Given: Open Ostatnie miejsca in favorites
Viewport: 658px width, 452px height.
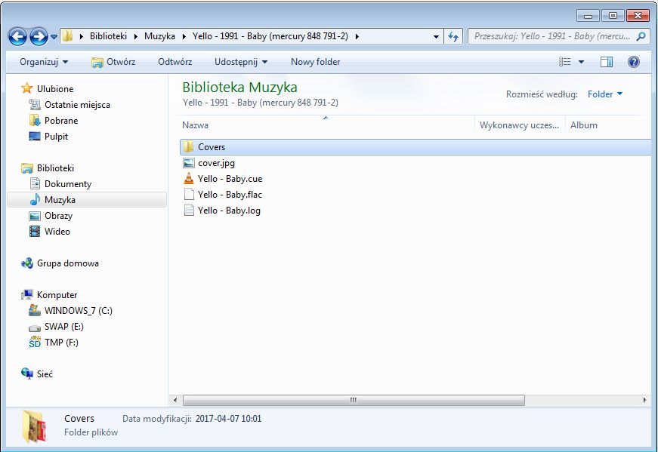Looking at the screenshot, I should (x=77, y=104).
